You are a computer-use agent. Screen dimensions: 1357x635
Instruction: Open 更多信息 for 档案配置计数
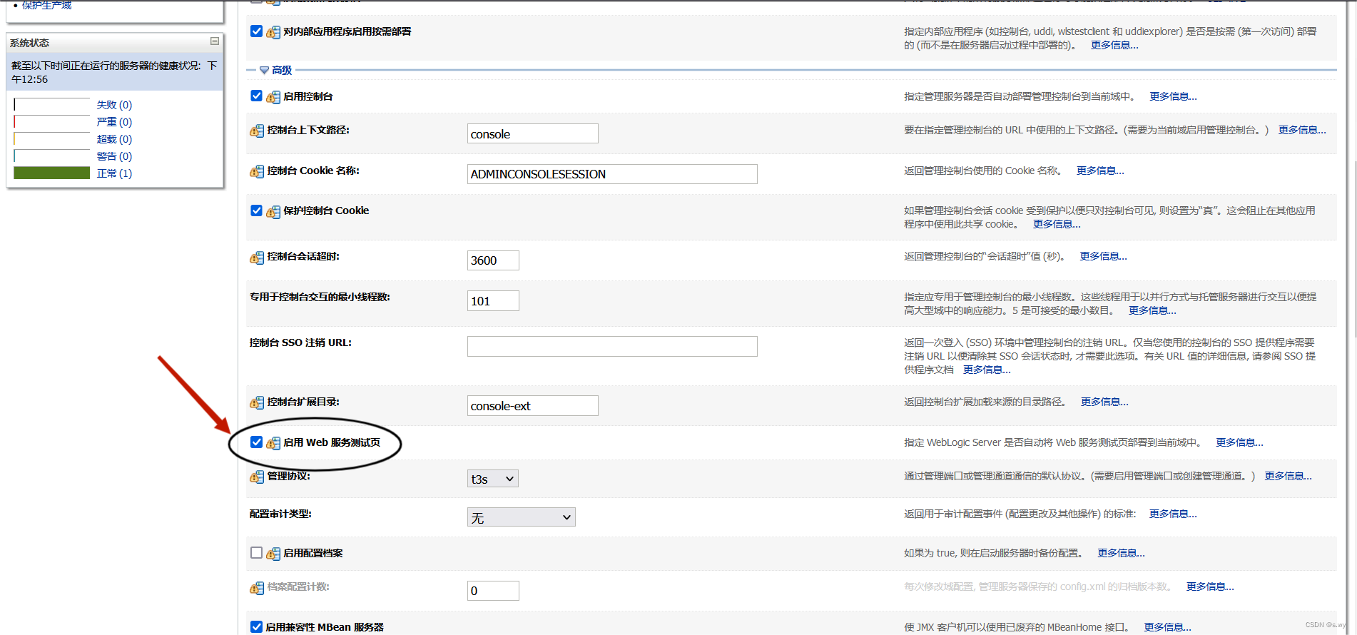click(1210, 586)
